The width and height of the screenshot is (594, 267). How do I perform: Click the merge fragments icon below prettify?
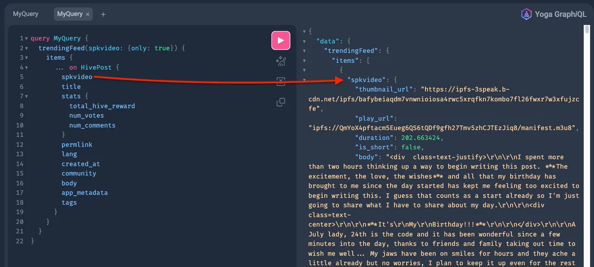coord(281,82)
